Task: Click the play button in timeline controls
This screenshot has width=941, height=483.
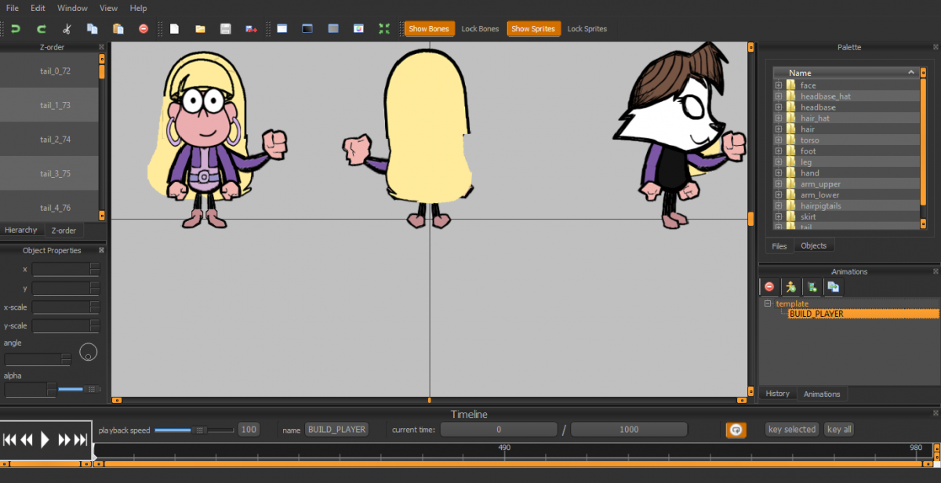Action: [45, 440]
